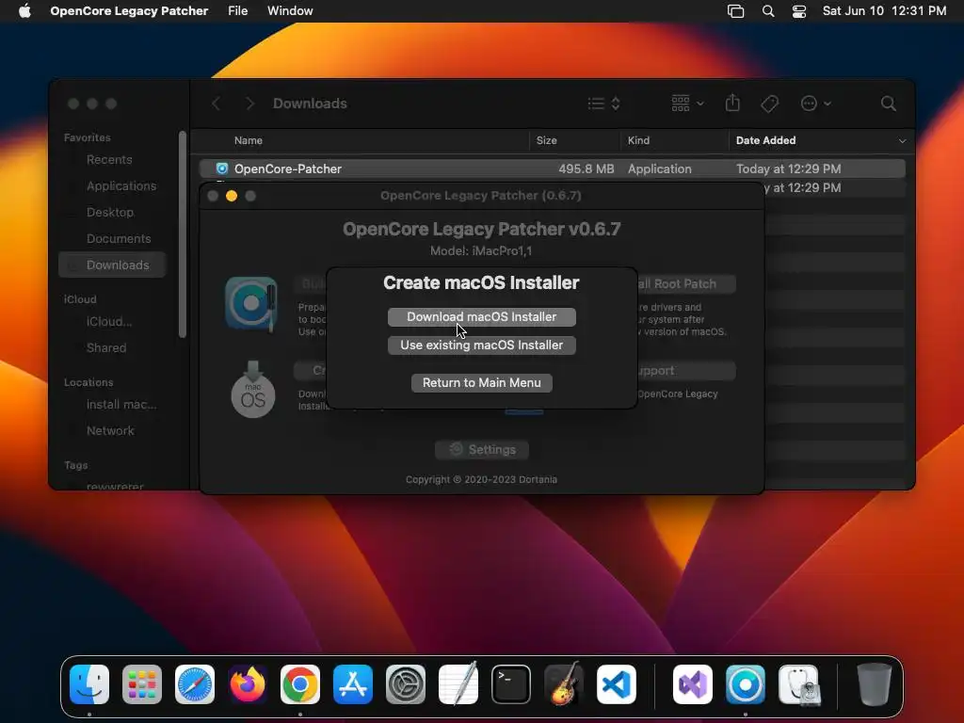Select Recents in Finder sidebar
Image resolution: width=964 pixels, height=723 pixels.
[x=109, y=160]
